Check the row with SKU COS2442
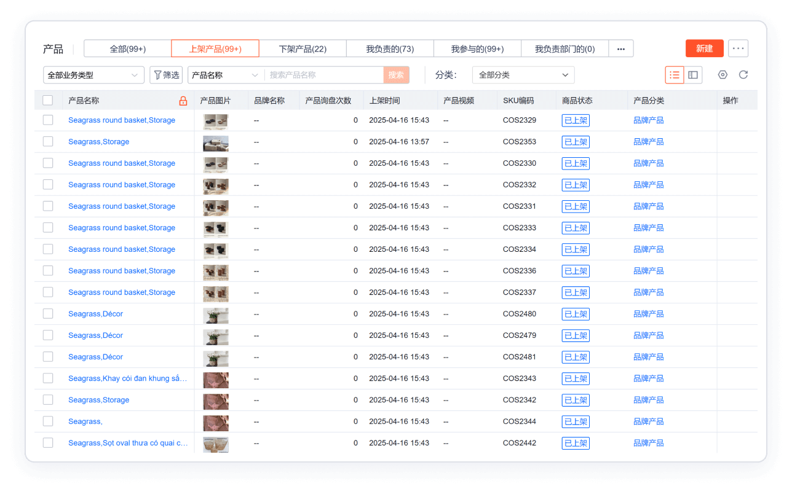 point(48,443)
